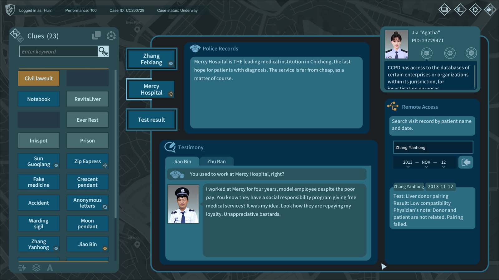Open the case folder icon in top bar
Viewport: 499px width, 280px height.
pos(460,10)
